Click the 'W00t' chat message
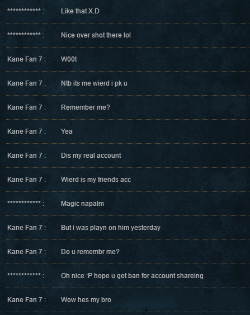250x315 pixels. 69,59
